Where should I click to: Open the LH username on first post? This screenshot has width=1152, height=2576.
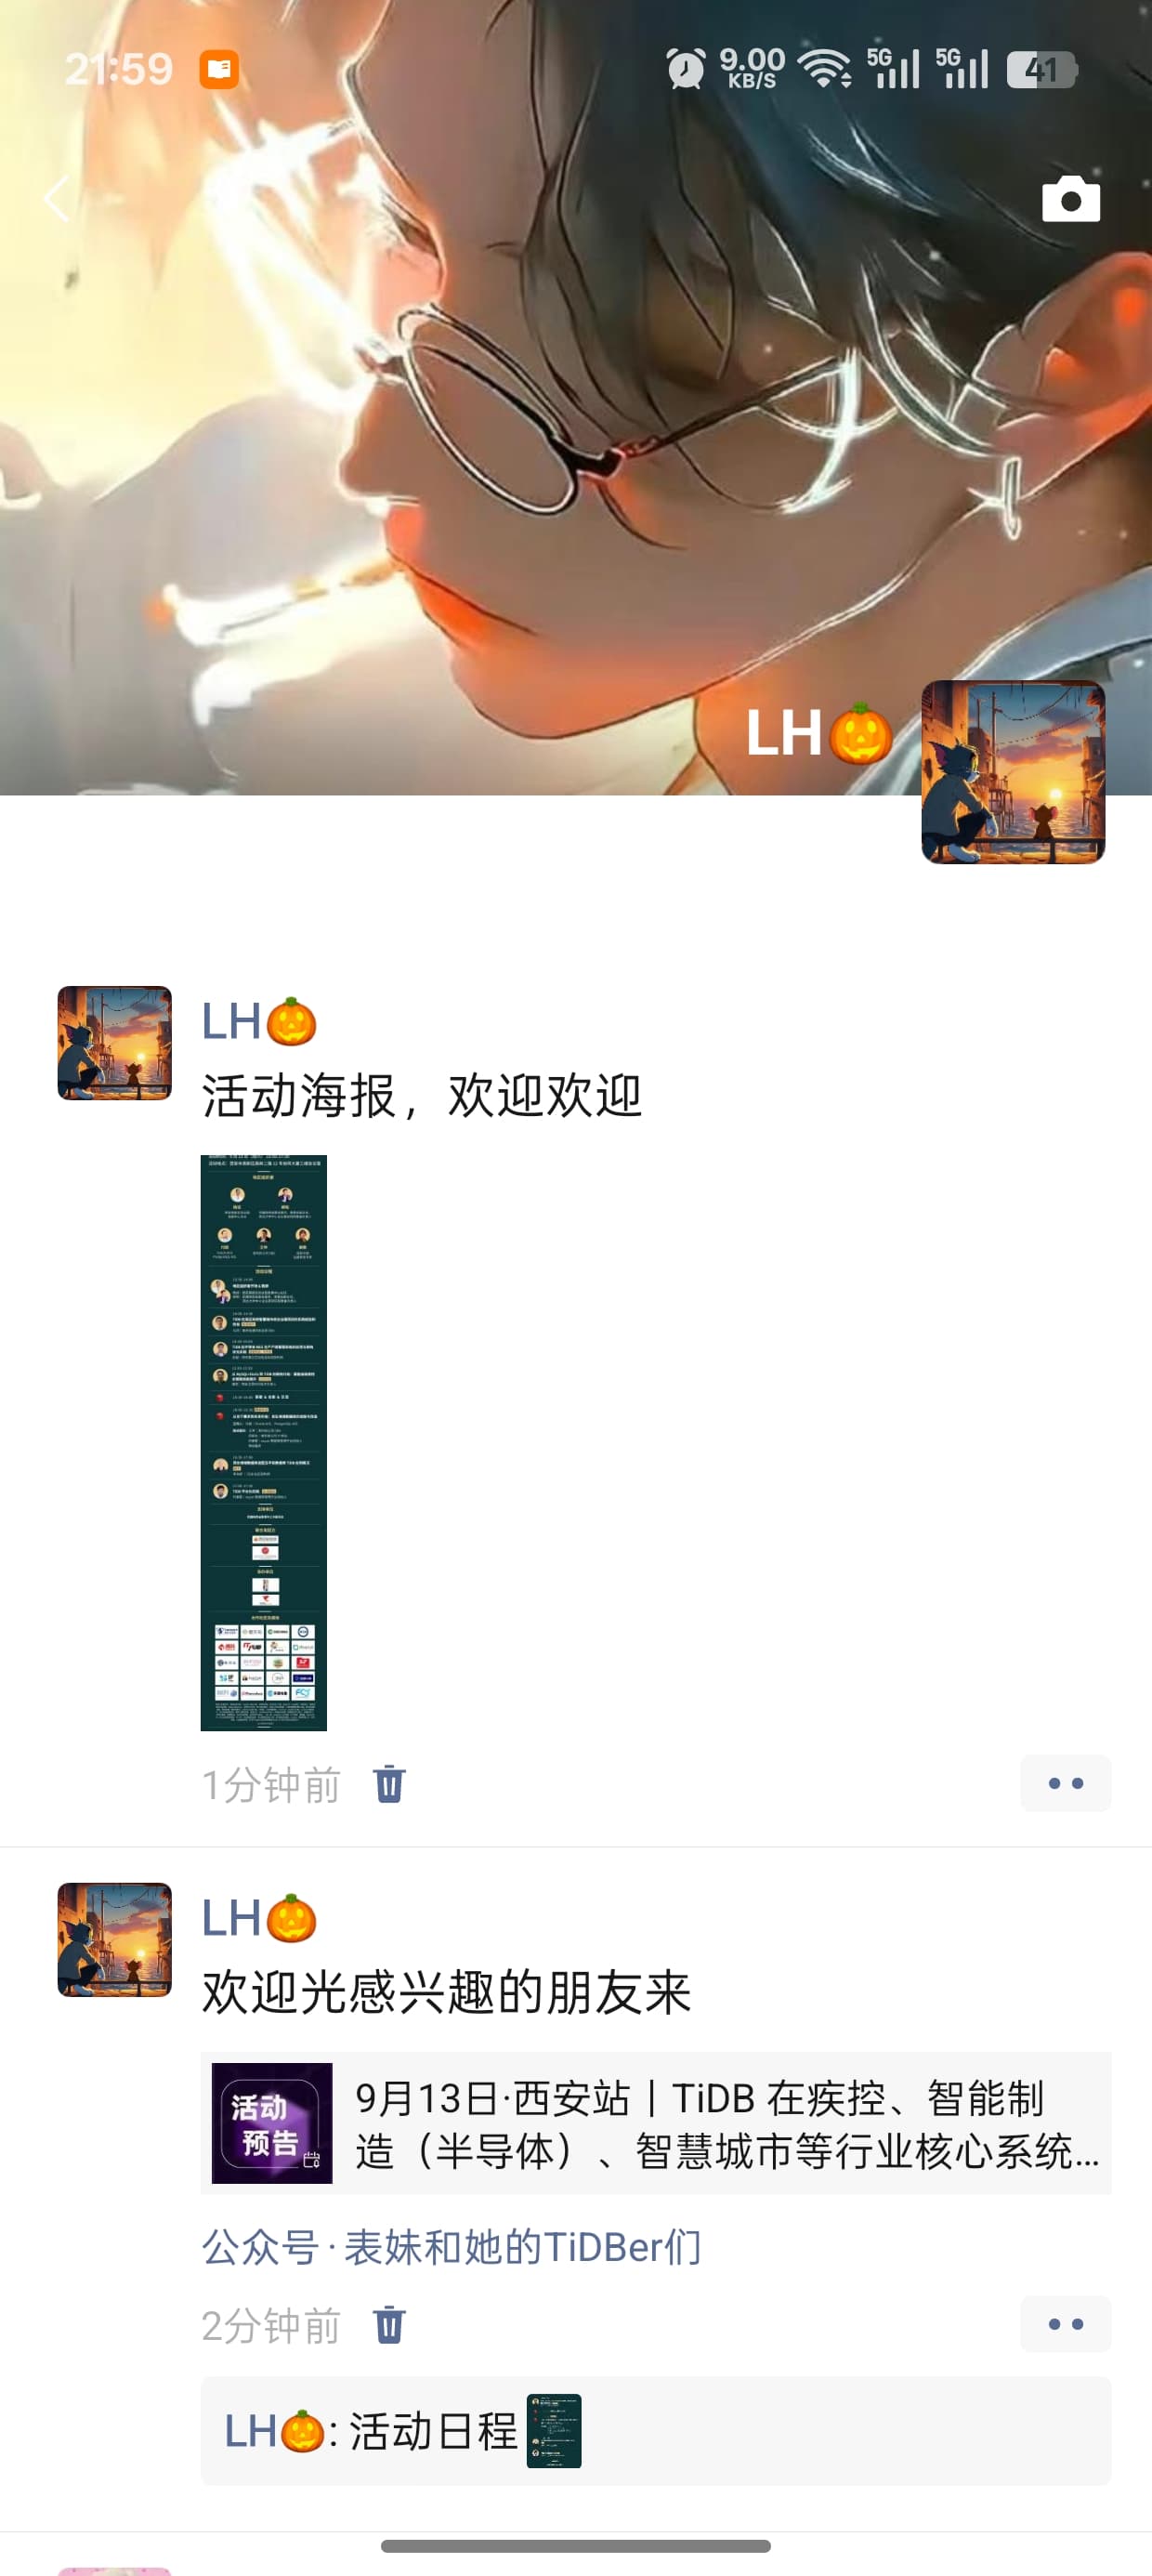259,1022
